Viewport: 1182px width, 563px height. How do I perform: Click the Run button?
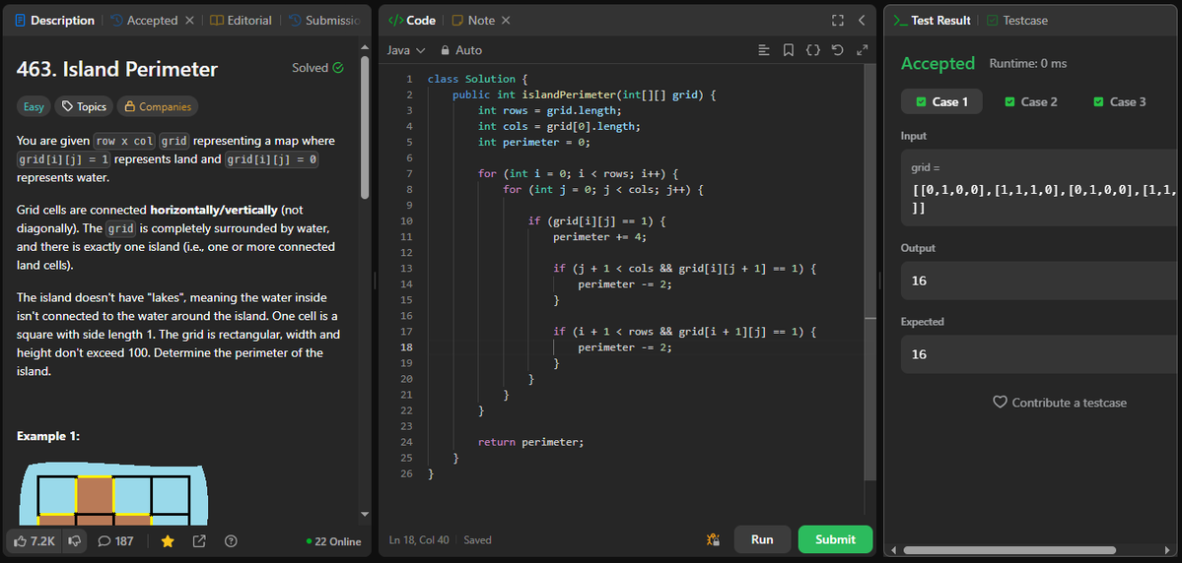(762, 539)
